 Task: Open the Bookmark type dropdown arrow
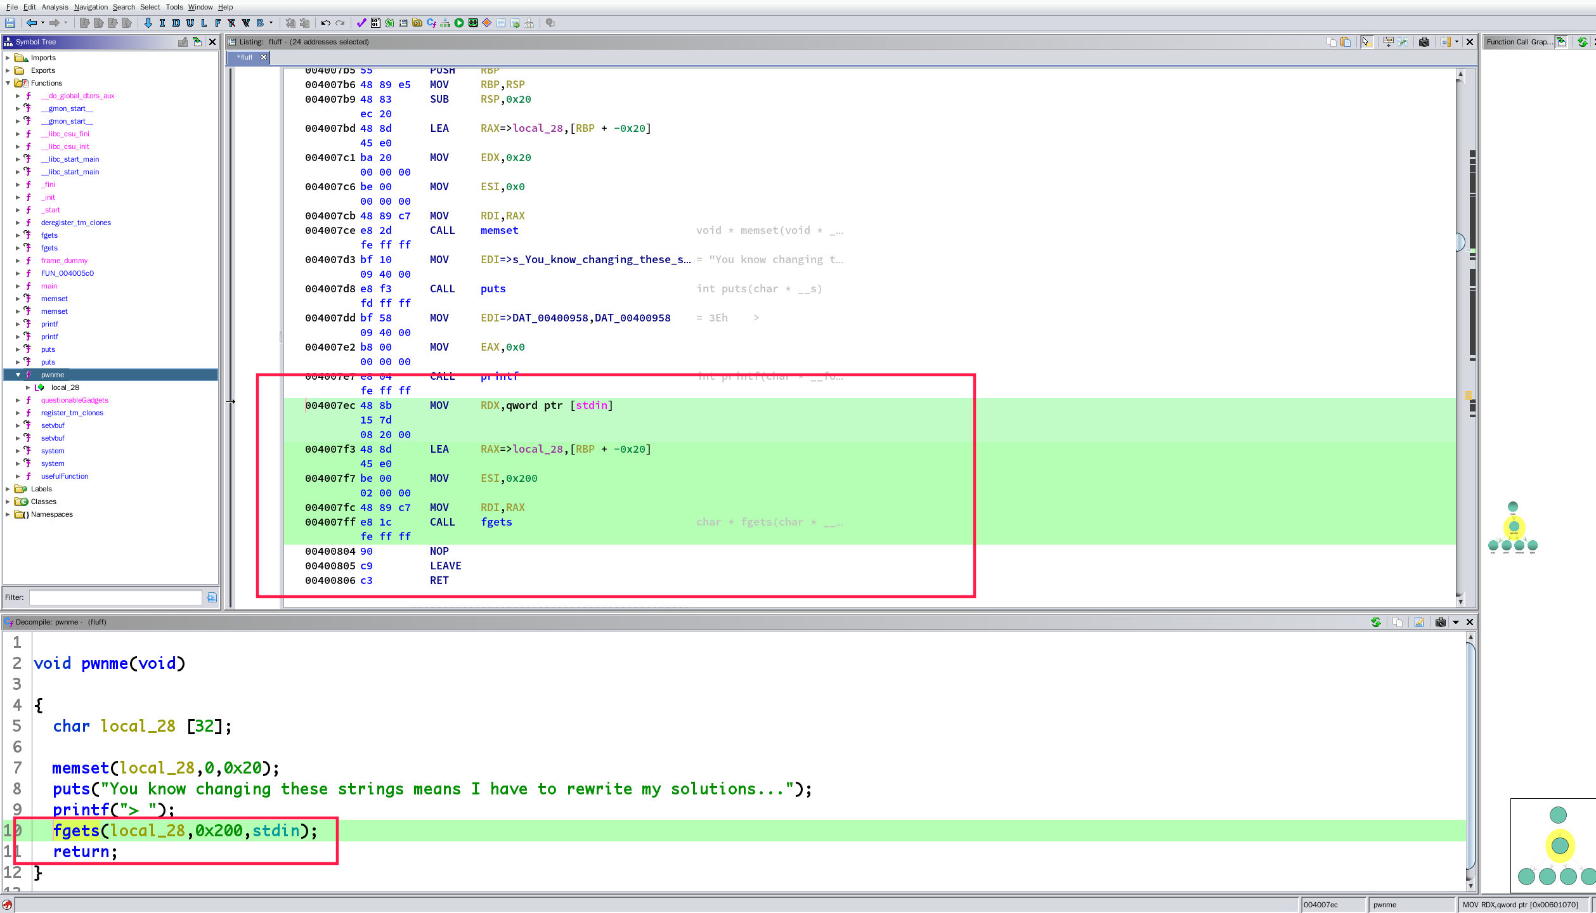click(x=271, y=23)
